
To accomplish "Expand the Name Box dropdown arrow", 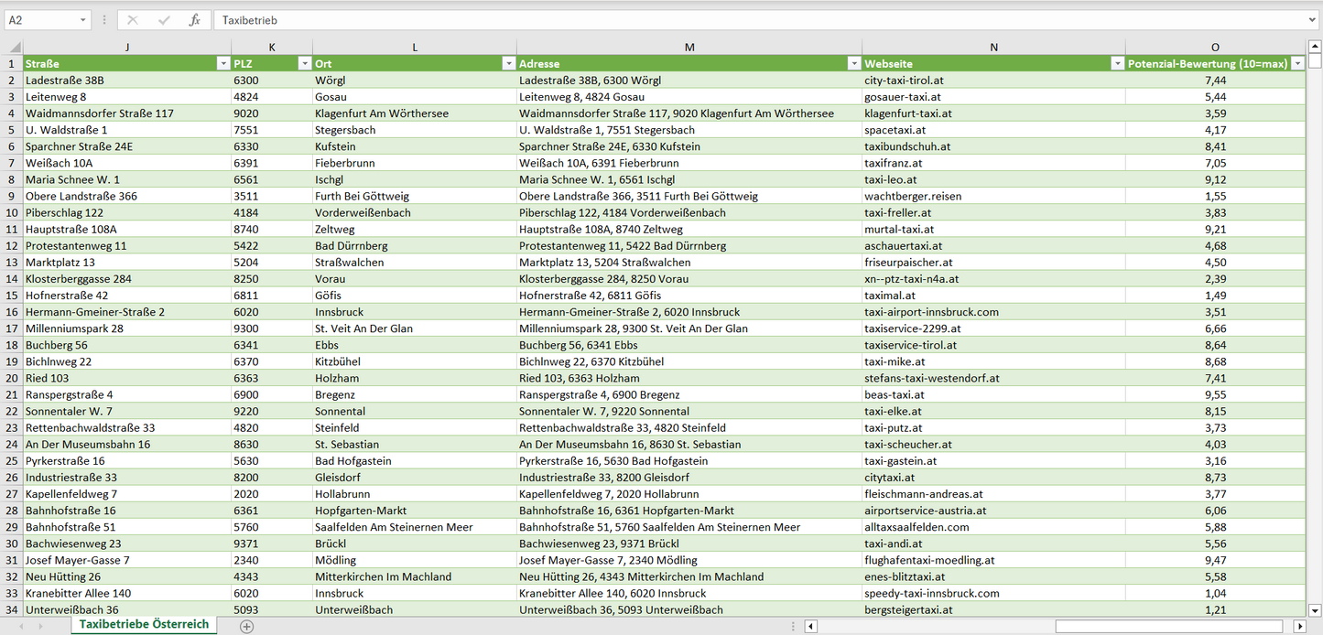I will pyautogui.click(x=82, y=20).
